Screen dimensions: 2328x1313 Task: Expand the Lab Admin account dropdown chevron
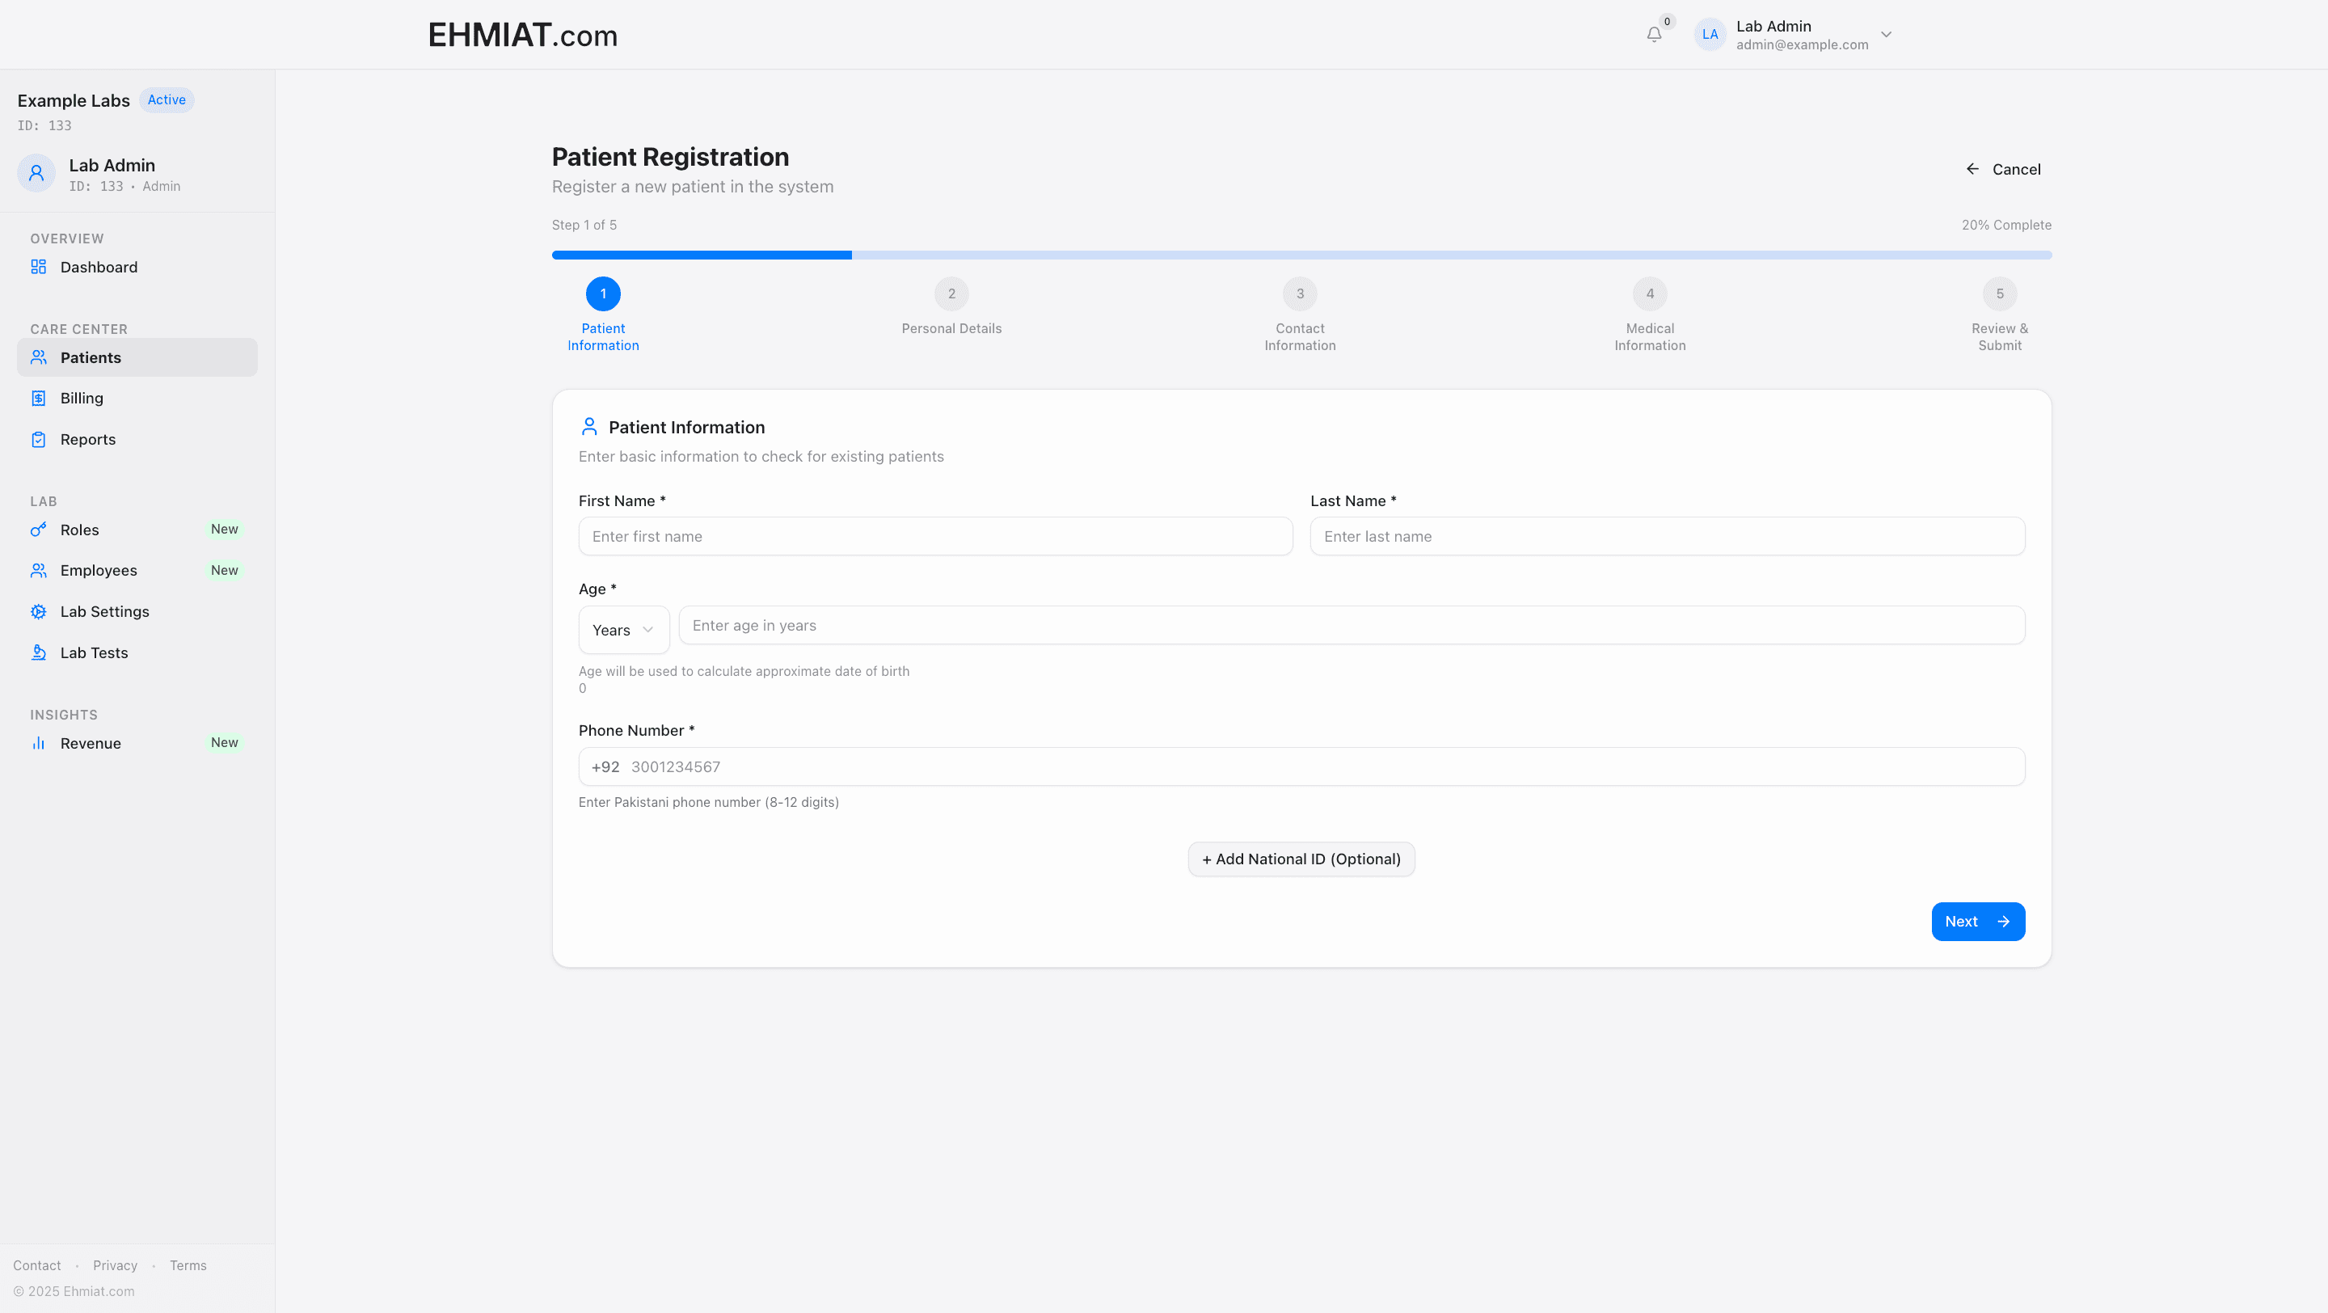click(1886, 34)
